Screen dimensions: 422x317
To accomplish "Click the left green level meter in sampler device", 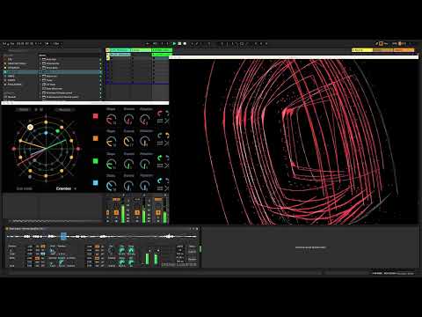I will pyautogui.click(x=148, y=259).
